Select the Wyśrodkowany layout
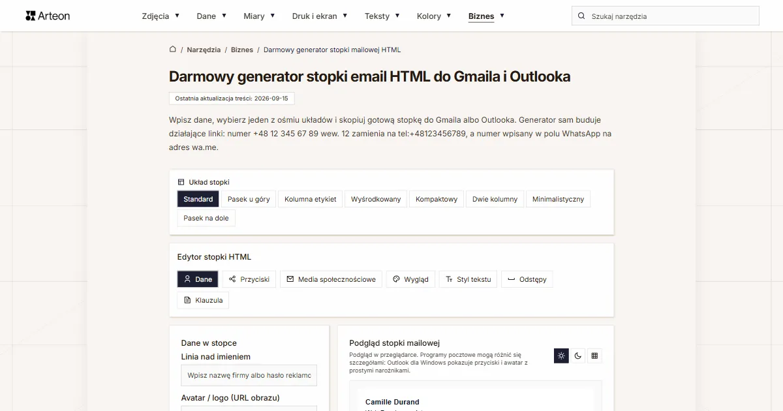The height and width of the screenshot is (411, 783). [x=376, y=199]
